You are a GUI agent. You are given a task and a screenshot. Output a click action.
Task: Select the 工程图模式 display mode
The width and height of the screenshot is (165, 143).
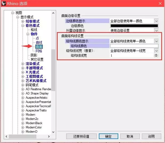34,76
